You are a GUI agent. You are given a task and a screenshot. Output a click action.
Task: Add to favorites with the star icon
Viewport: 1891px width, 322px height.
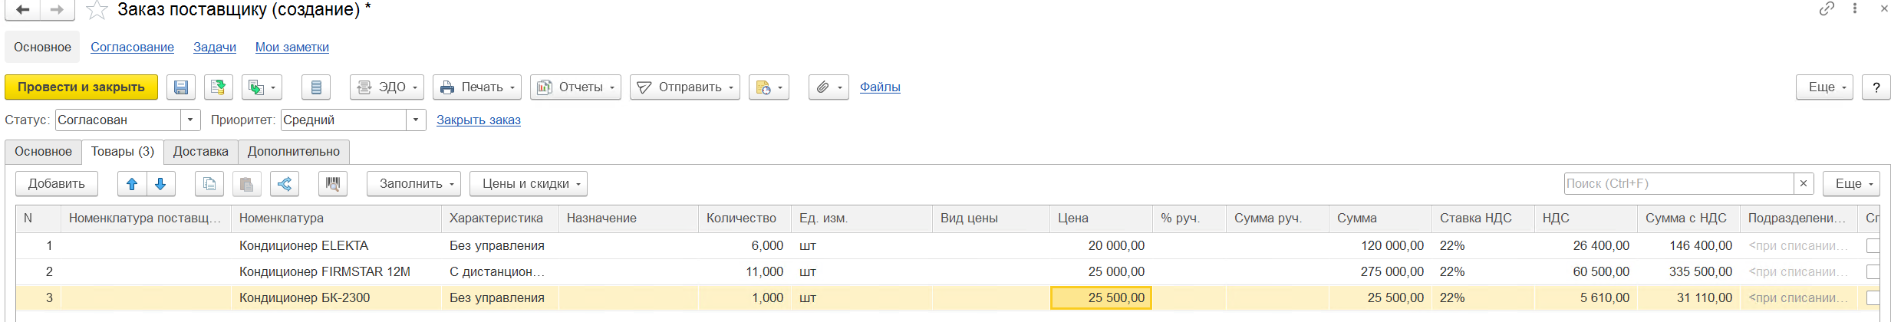point(97,10)
